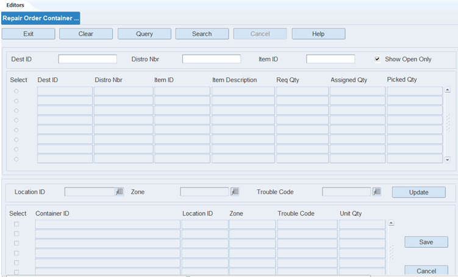Viewport: 458px width, 277px height.
Task: Click the Search button
Action: (x=202, y=34)
